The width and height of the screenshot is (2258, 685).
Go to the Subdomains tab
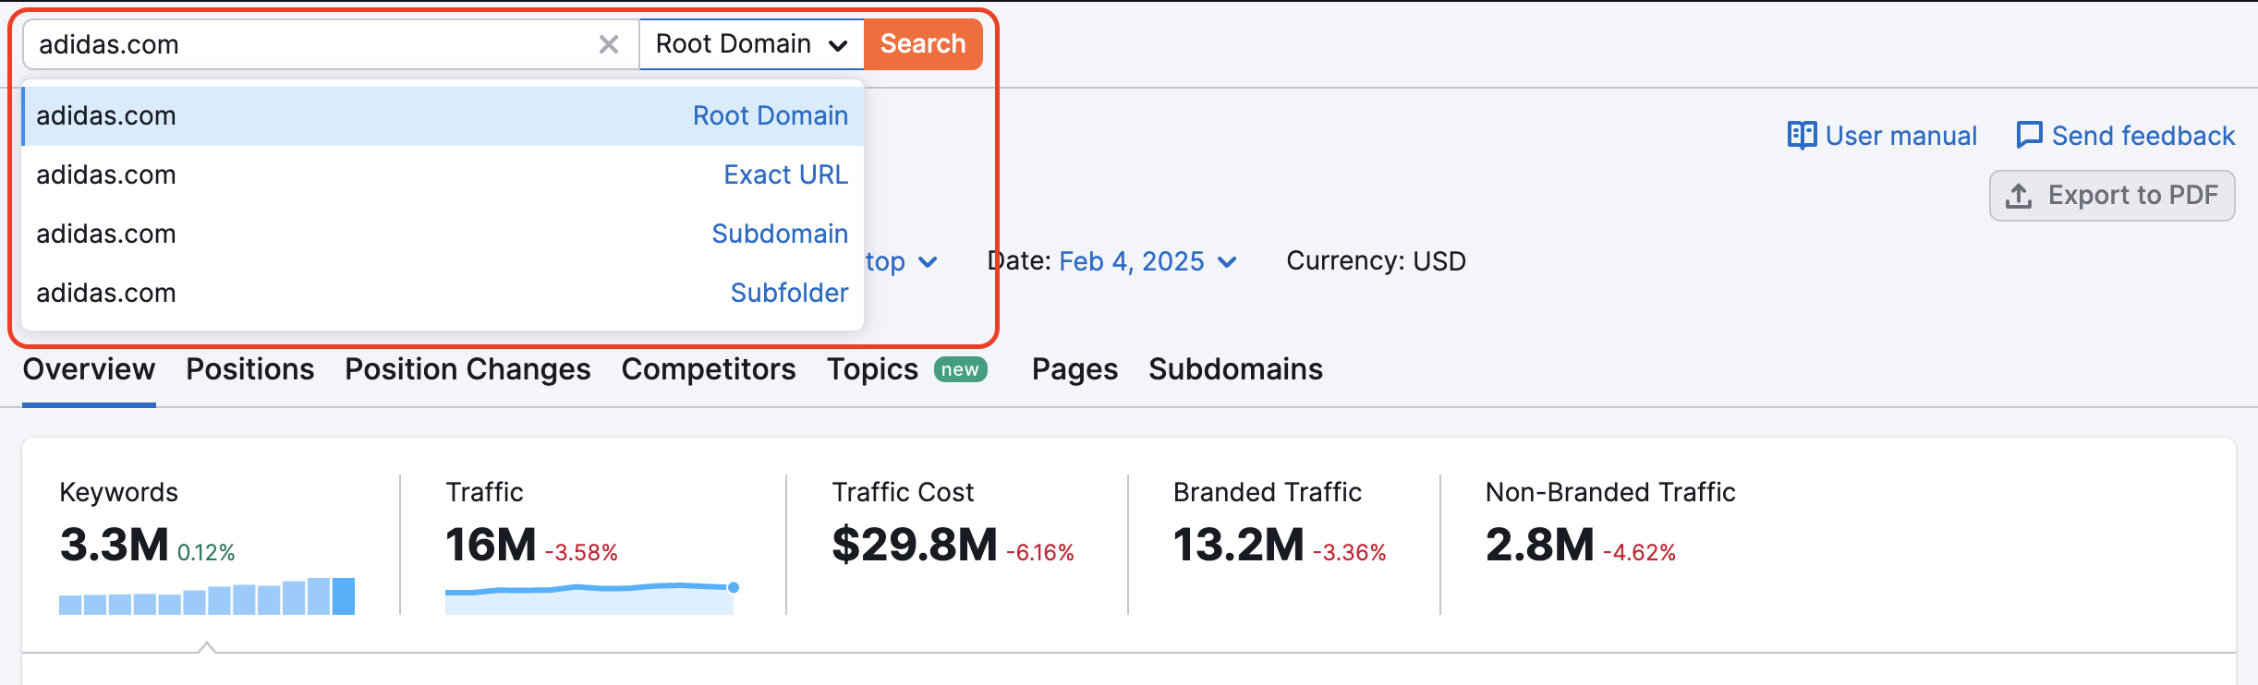tap(1235, 369)
